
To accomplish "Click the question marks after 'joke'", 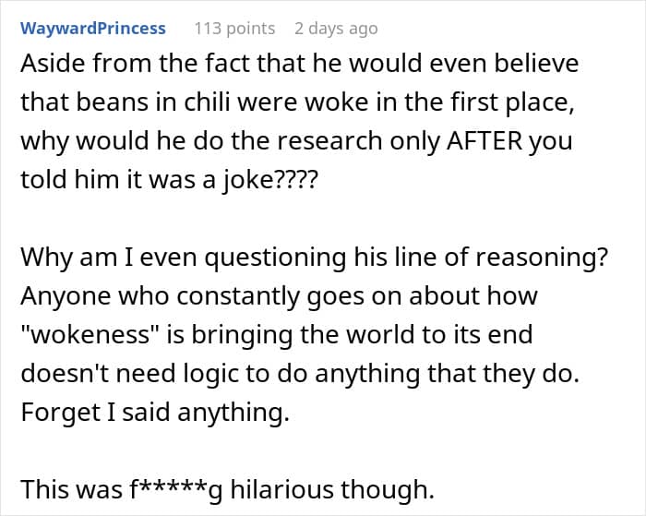I will click(x=296, y=180).
